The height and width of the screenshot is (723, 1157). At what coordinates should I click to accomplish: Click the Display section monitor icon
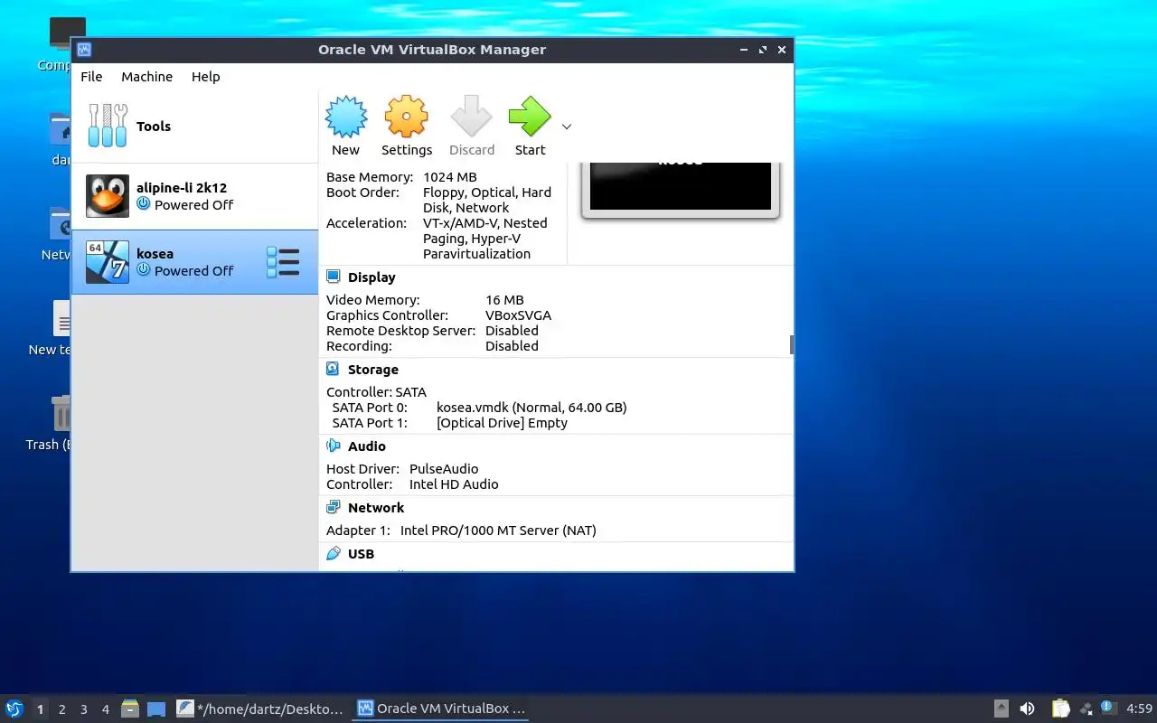coord(334,277)
